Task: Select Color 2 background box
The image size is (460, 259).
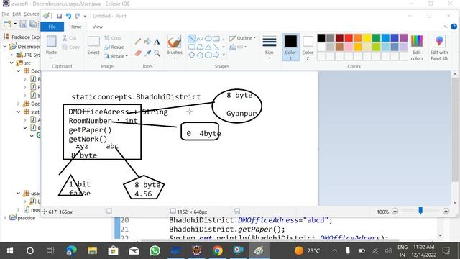Action: pos(308,47)
